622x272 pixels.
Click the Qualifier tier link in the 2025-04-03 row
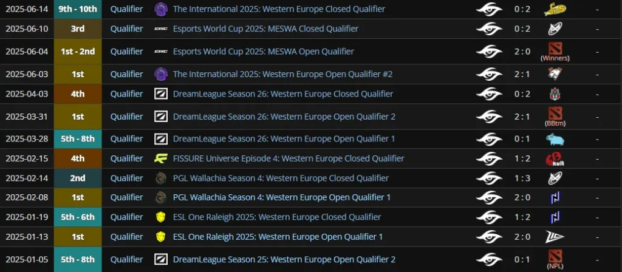pyautogui.click(x=126, y=94)
